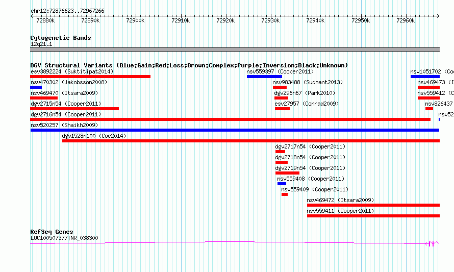
Task: Click the RefSeq Genes track title
Action: coord(52,232)
